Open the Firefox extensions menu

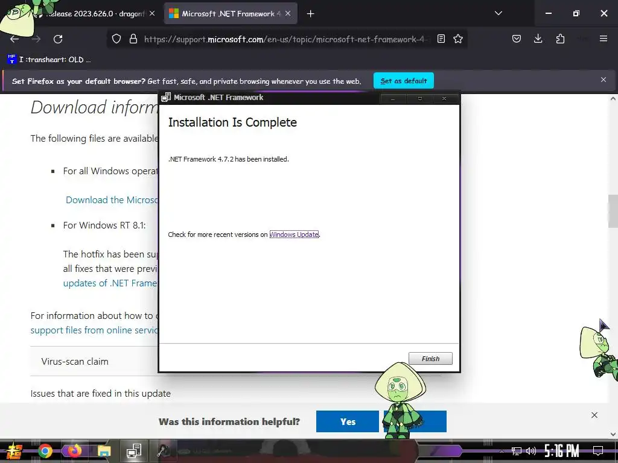(x=560, y=39)
